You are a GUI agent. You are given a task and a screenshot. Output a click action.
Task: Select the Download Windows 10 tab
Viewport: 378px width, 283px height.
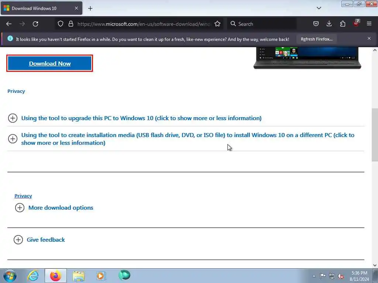[x=41, y=8]
